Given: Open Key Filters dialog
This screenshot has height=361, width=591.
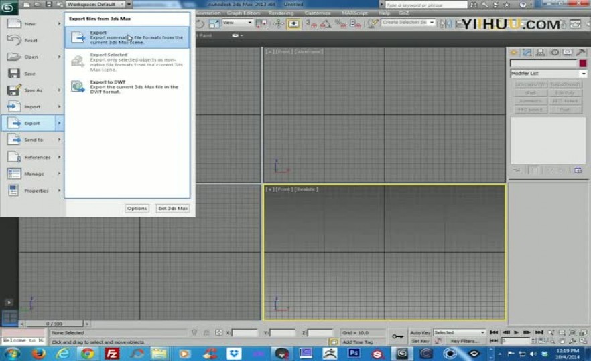Looking at the screenshot, I should (465, 341).
